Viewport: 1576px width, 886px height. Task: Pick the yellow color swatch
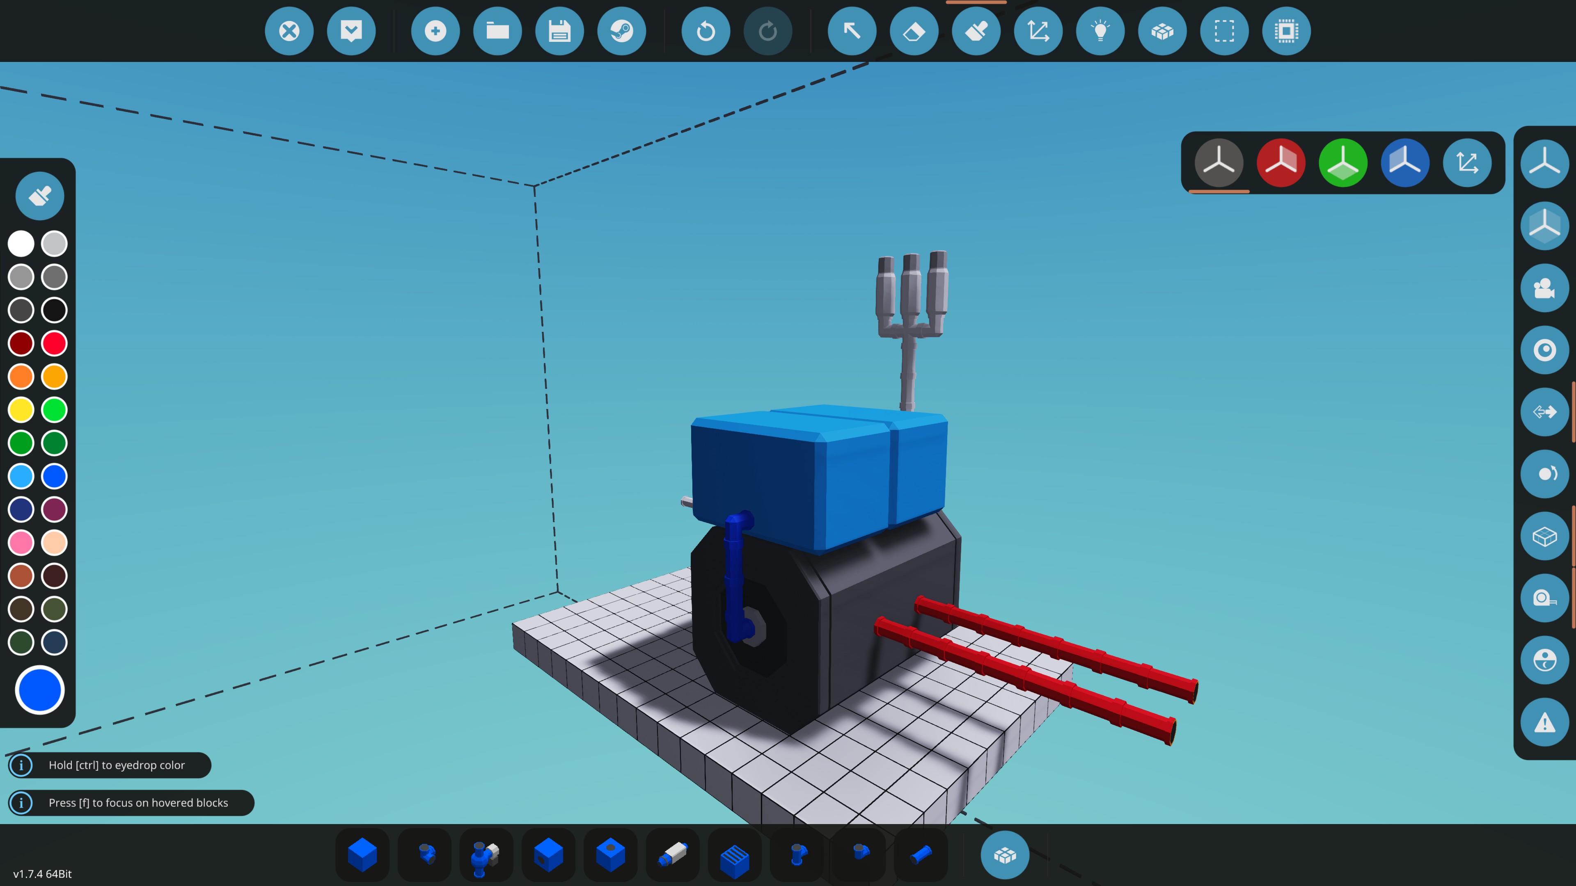pyautogui.click(x=21, y=410)
